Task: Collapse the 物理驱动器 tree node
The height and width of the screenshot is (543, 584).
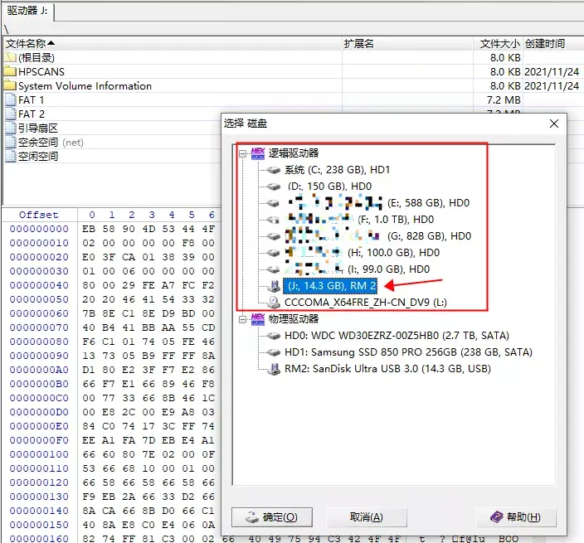Action: (x=242, y=319)
